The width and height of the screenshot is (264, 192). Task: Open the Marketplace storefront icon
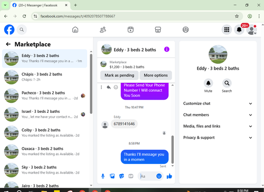tap(158, 30)
